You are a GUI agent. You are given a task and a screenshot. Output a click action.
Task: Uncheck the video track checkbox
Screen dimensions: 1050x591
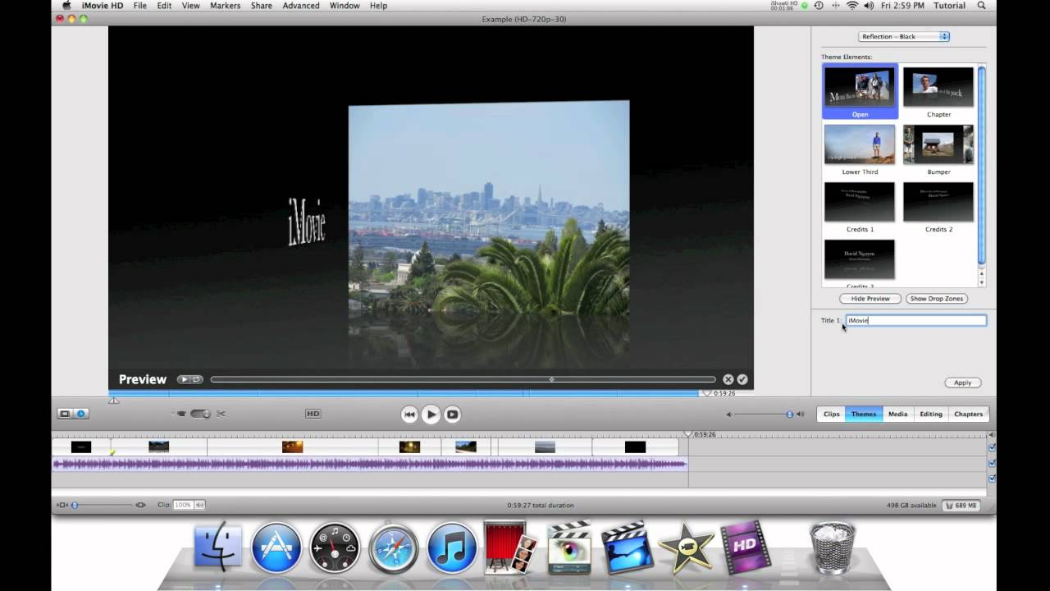(x=992, y=447)
